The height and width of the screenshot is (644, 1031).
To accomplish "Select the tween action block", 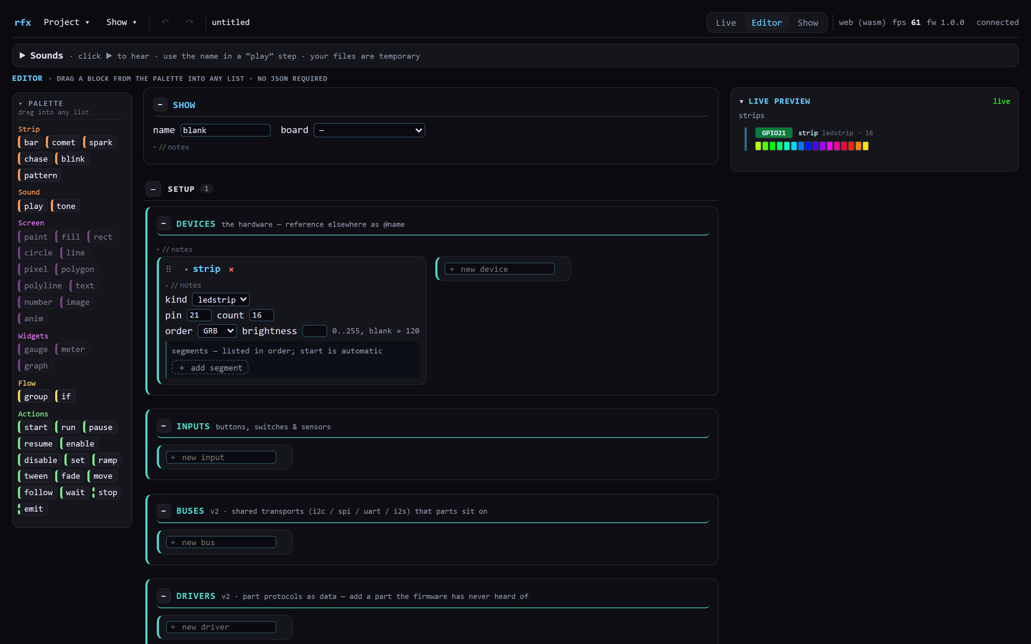I will [x=35, y=476].
